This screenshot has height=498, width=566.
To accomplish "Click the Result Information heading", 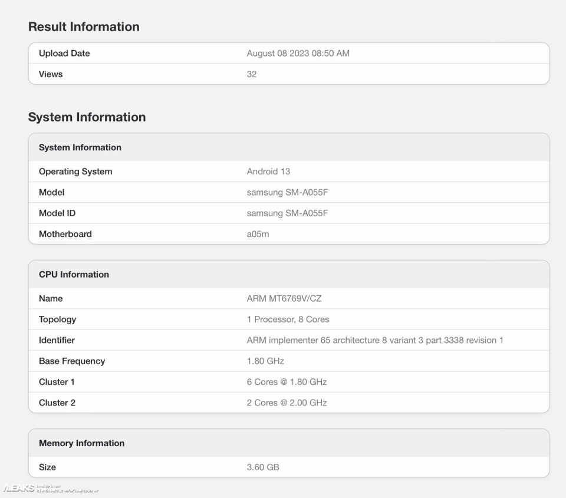I will click(84, 27).
